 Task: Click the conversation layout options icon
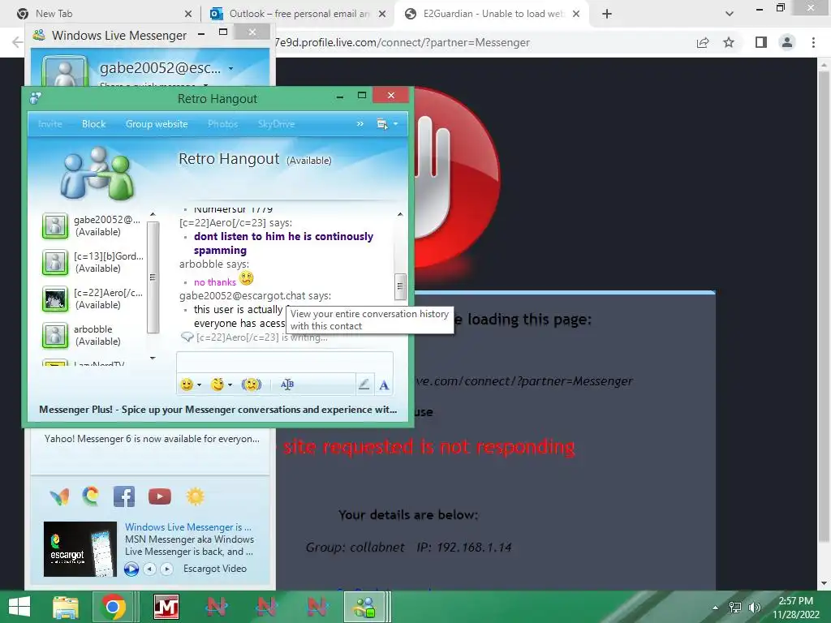point(381,124)
